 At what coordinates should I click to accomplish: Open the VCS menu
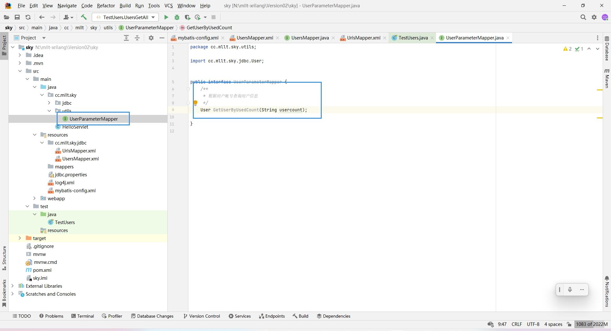(168, 6)
